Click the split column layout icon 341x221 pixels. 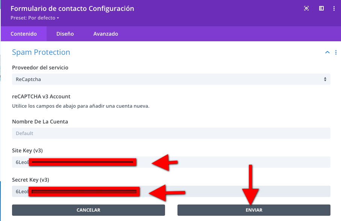tap(321, 8)
